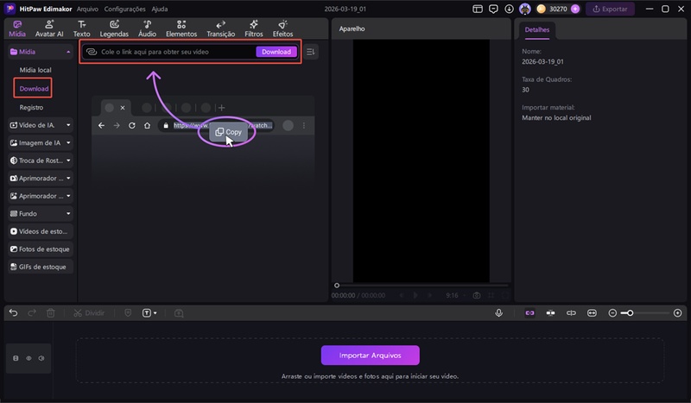
Task: Open the download manager icon in title bar
Action: pos(509,9)
